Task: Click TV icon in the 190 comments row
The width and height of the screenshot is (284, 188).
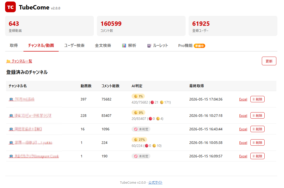Action: pyautogui.click(x=11, y=156)
